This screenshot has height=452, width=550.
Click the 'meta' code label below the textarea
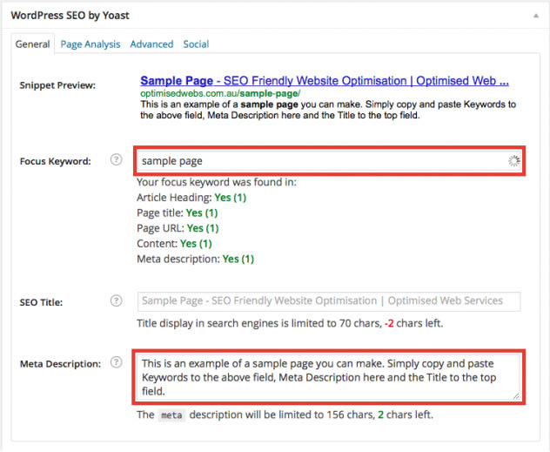(172, 415)
